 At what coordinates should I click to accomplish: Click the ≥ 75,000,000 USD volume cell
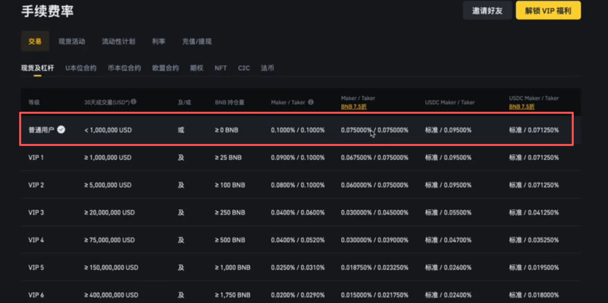point(109,240)
